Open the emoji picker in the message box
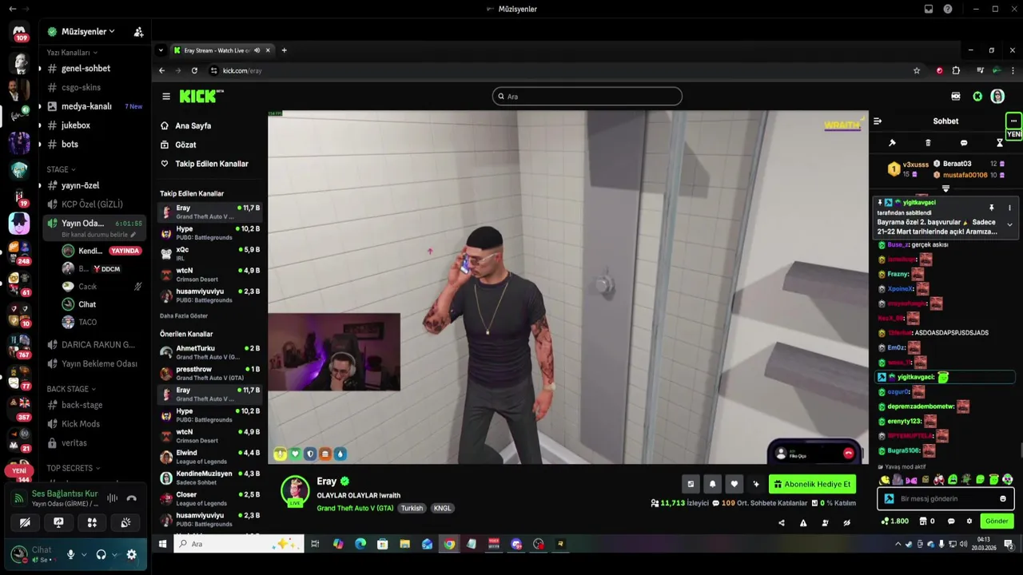This screenshot has width=1023, height=575. click(x=1003, y=499)
